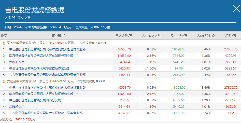Screen dimensions: 241x123
Task: Open 南京证券绍兴人民东路 link in buy list
Action: 41,56
